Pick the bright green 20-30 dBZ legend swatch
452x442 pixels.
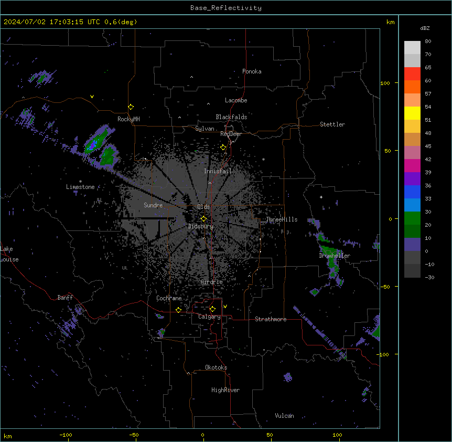point(412,218)
